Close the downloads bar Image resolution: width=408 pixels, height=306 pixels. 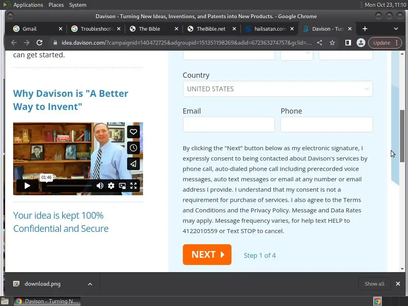[398, 284]
